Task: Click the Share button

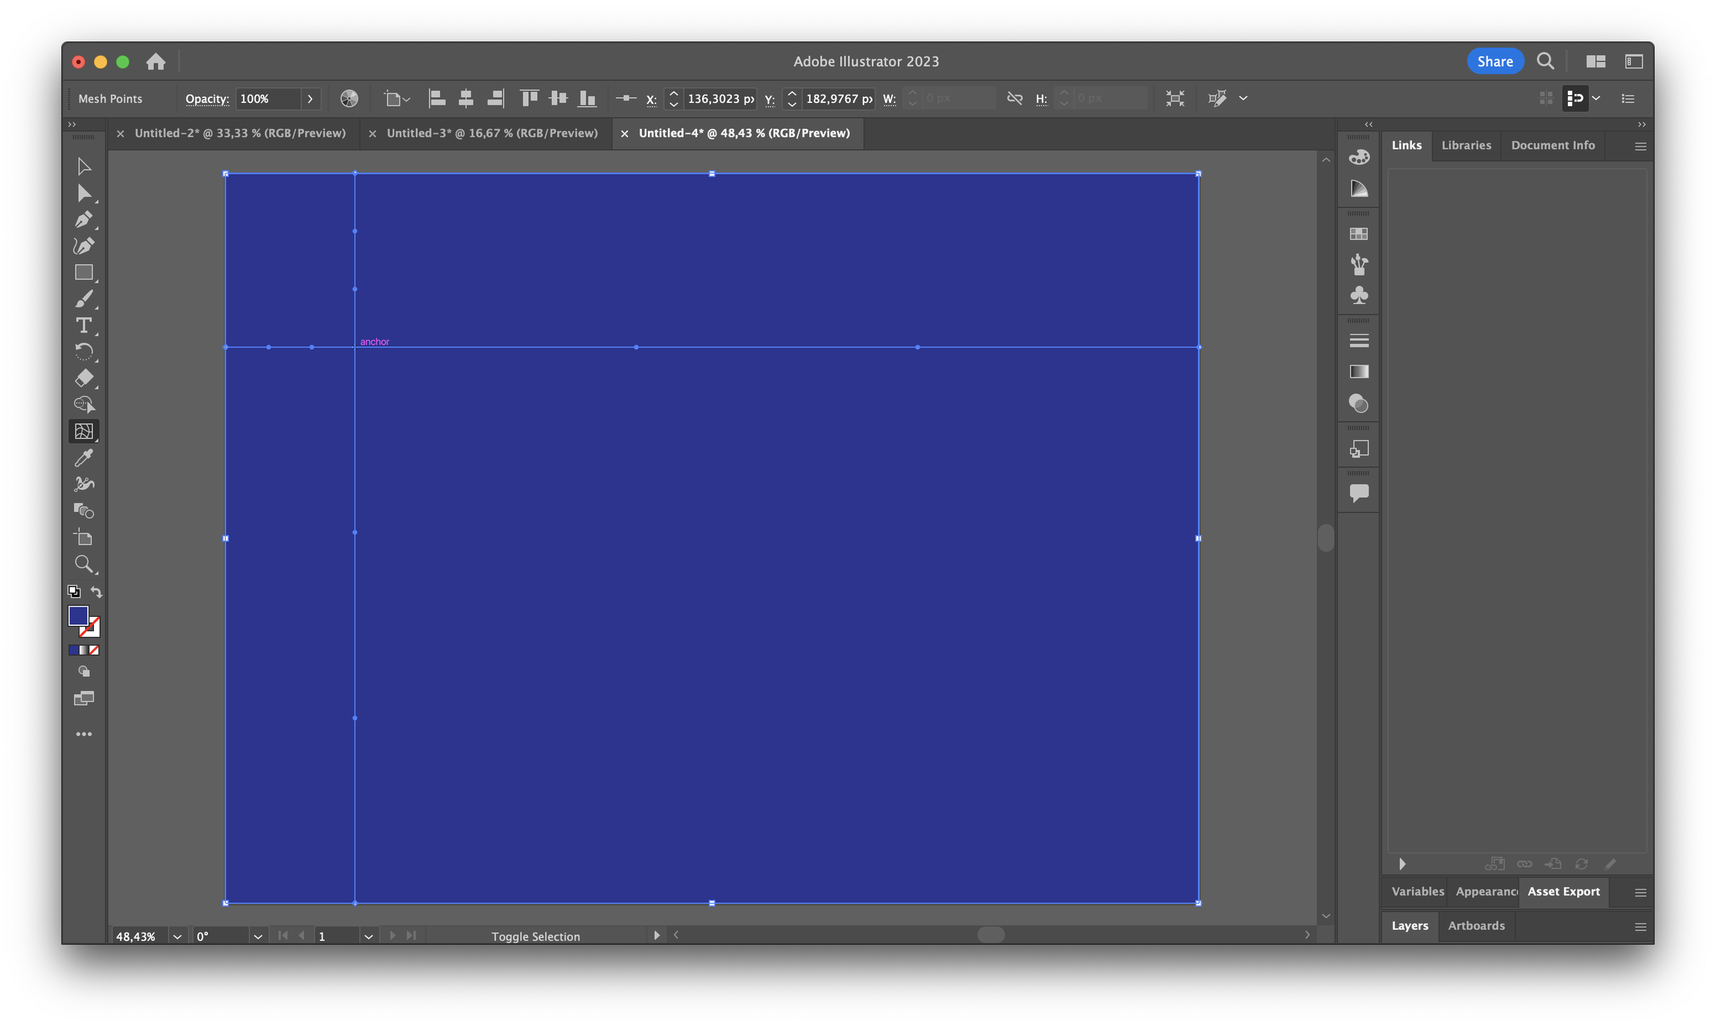Action: point(1495,61)
